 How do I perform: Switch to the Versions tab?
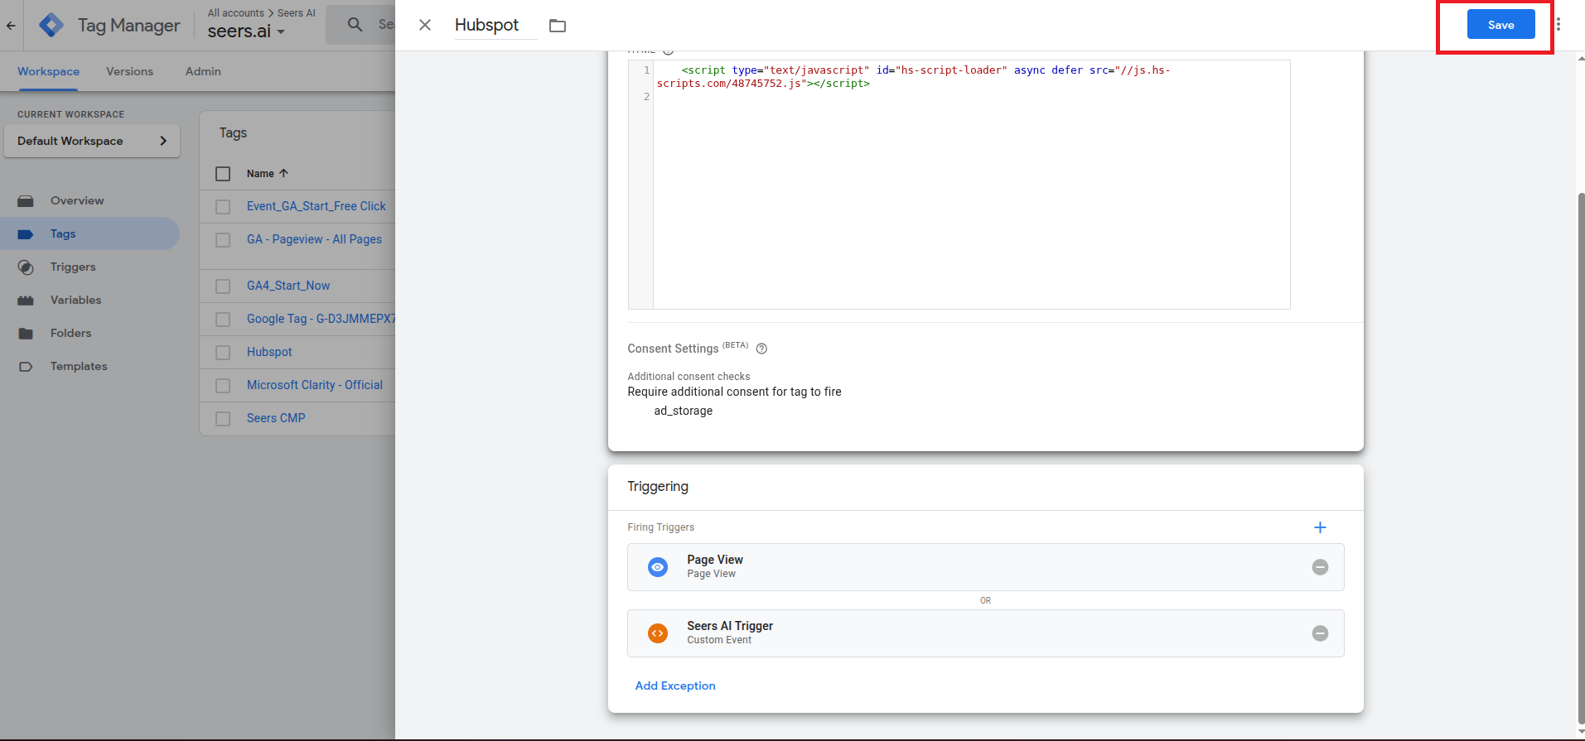pos(129,71)
